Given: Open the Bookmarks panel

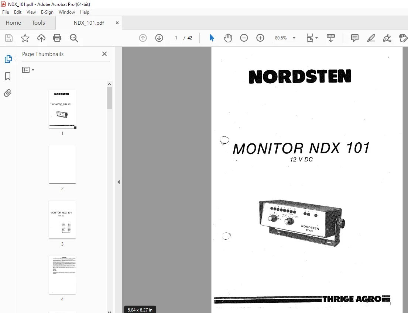Looking at the screenshot, I should click(8, 76).
